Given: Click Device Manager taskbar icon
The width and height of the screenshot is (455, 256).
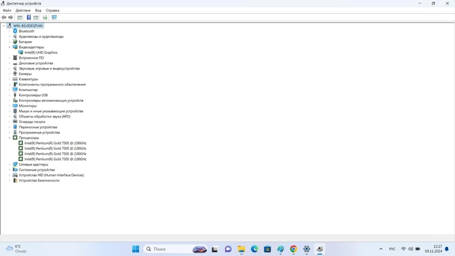Looking at the screenshot, I should click(320, 249).
